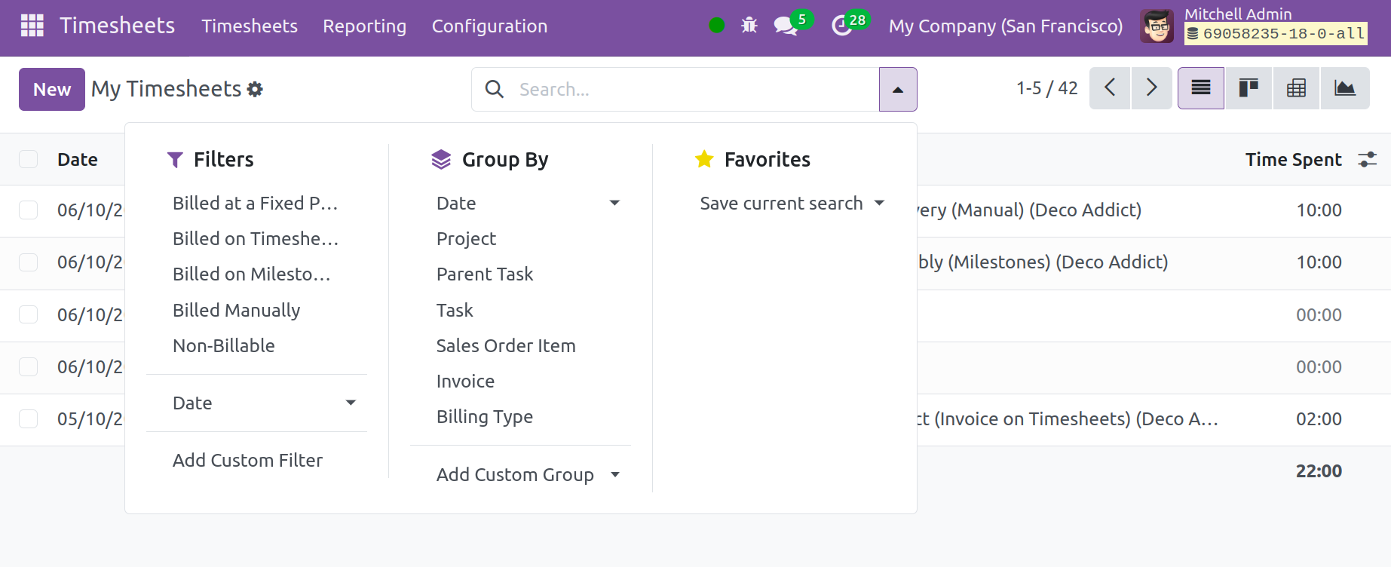1391x567 pixels.
Task: Open the clock activities icon
Action: click(841, 26)
